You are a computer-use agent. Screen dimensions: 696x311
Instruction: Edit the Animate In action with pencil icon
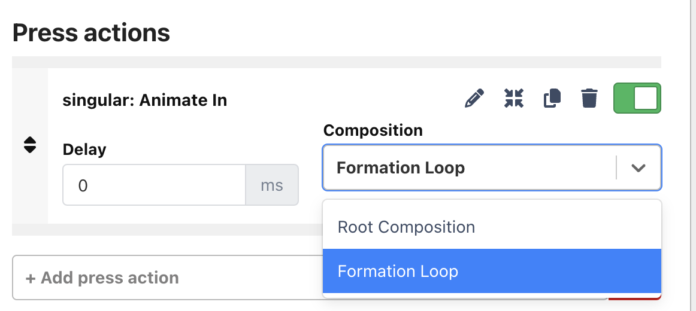[x=474, y=98]
